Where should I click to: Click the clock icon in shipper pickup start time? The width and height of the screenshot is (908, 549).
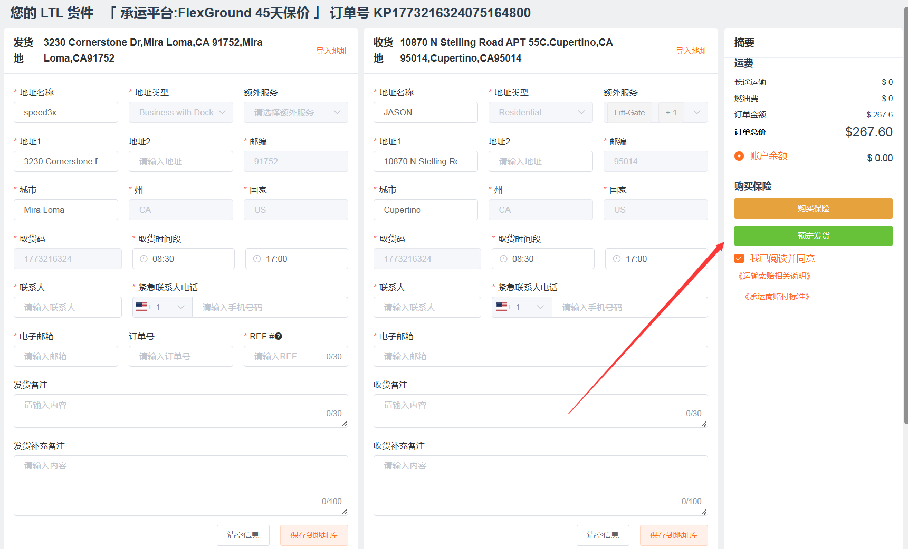point(144,259)
